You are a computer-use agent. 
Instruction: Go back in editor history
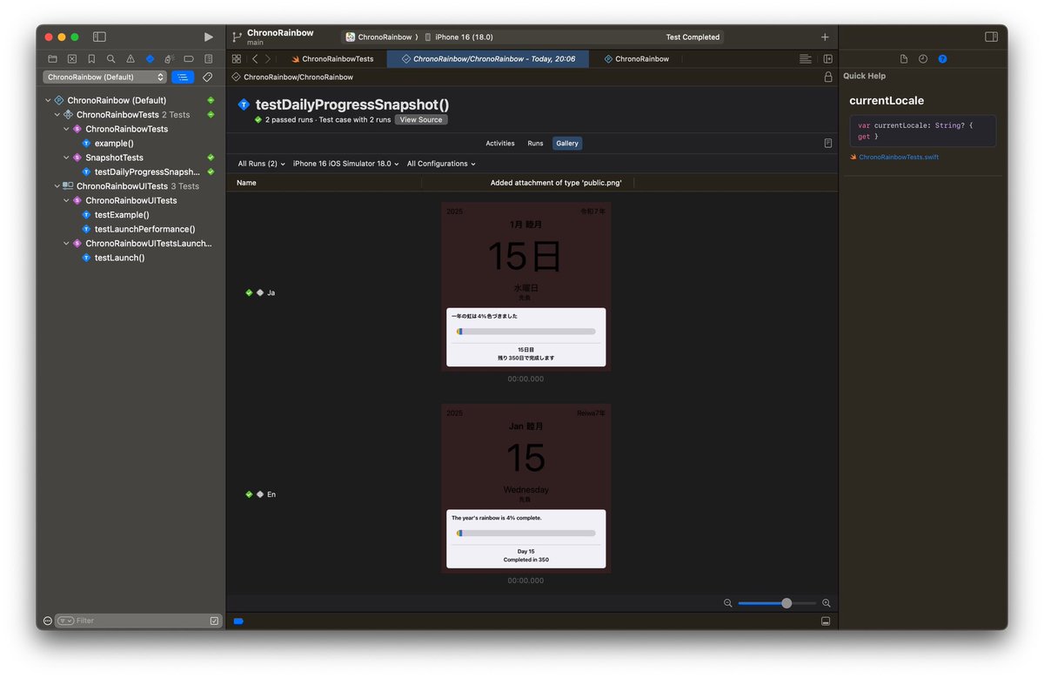pyautogui.click(x=254, y=58)
